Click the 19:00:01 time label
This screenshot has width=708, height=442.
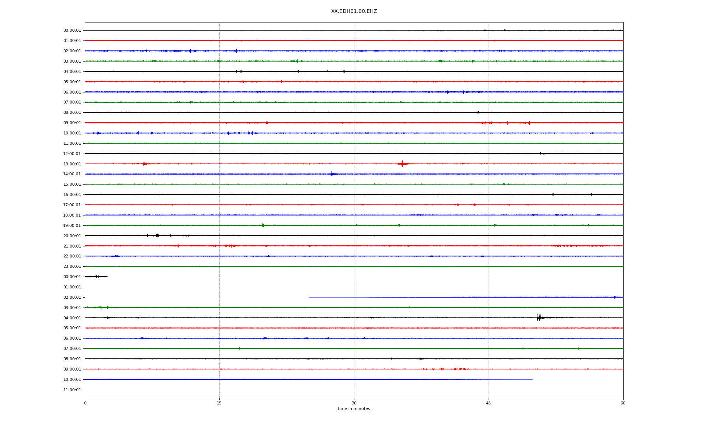(72, 225)
